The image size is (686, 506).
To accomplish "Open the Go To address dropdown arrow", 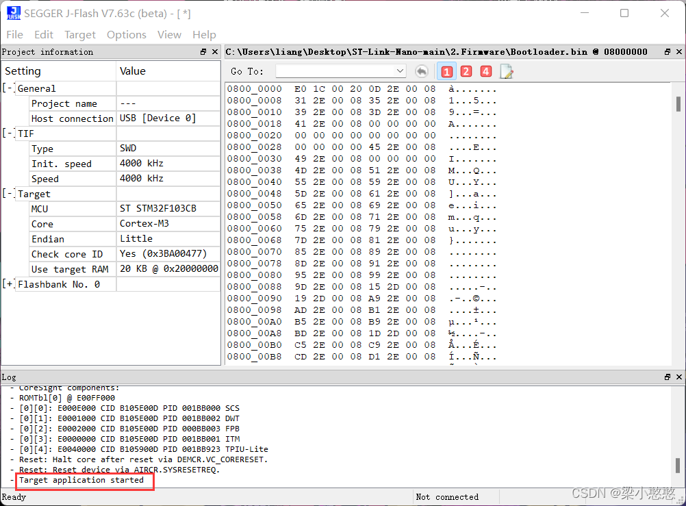I will [399, 71].
